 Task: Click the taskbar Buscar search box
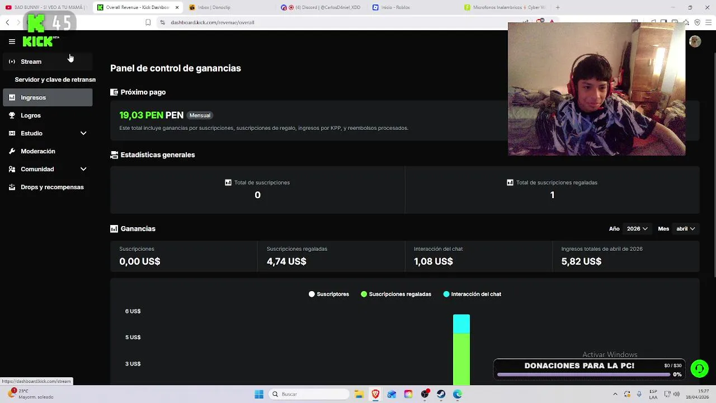pyautogui.click(x=309, y=394)
